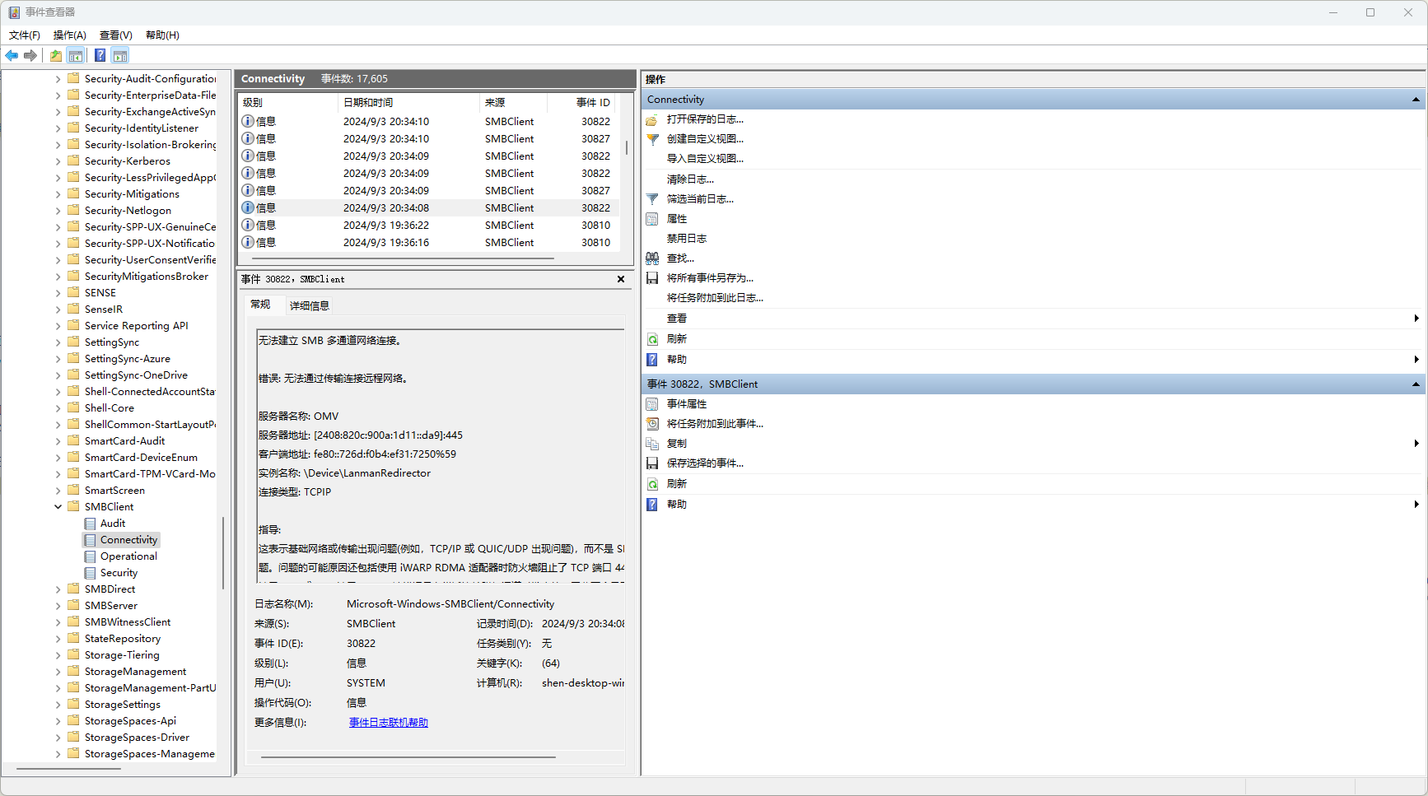Click 清除日志... action

coord(690,179)
